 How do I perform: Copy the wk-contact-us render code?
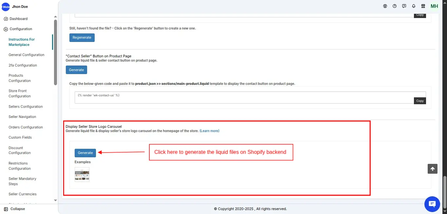(419, 101)
